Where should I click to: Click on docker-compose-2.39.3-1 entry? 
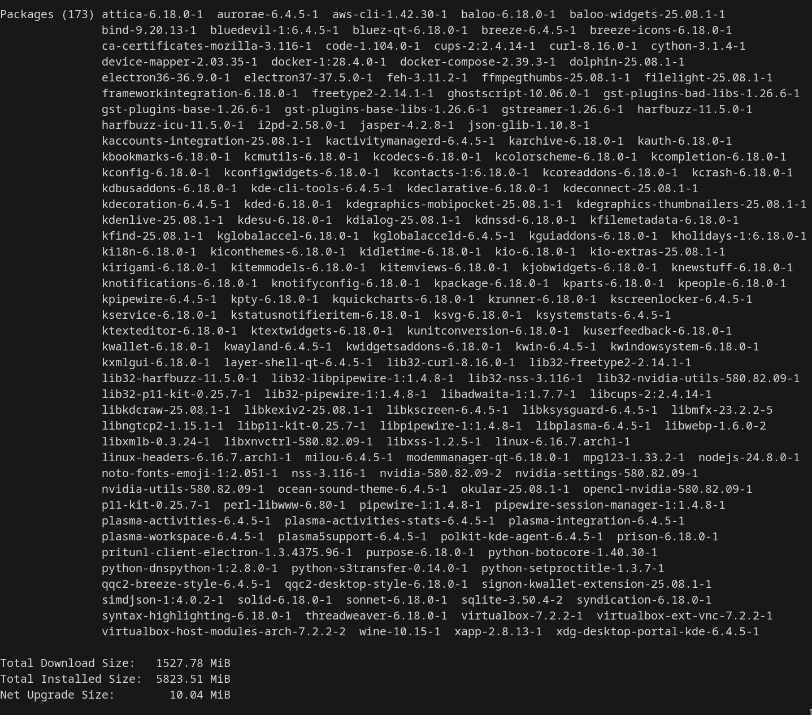[x=477, y=62]
